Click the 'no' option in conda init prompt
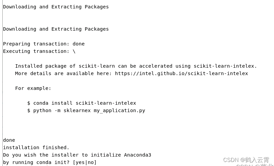Image resolution: width=274 pixels, height=166 pixels. (x=91, y=162)
